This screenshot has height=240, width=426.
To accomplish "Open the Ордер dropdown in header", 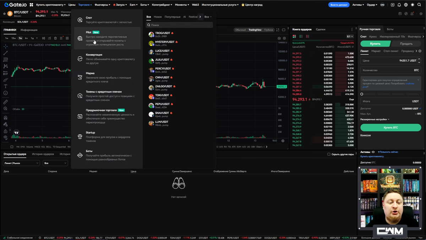I will (372, 5).
